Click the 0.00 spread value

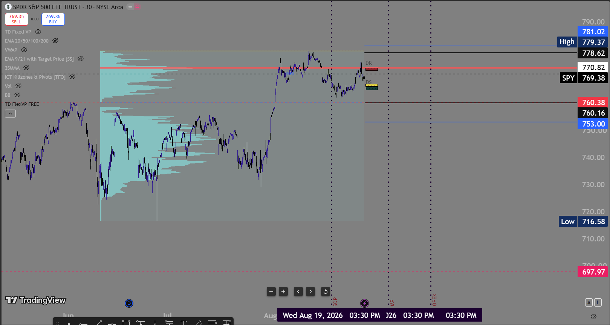tap(35, 19)
